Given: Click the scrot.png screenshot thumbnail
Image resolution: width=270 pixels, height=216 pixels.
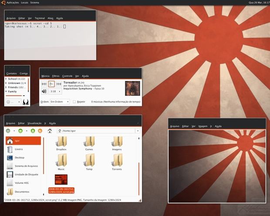Looking at the screenshot, I should coord(61,179).
